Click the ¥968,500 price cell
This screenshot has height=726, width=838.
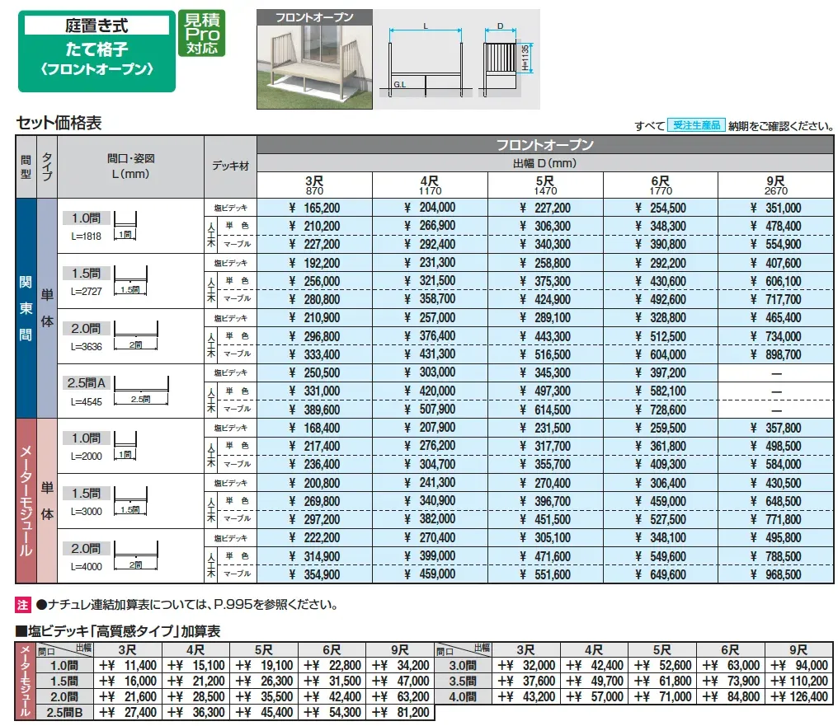click(775, 574)
